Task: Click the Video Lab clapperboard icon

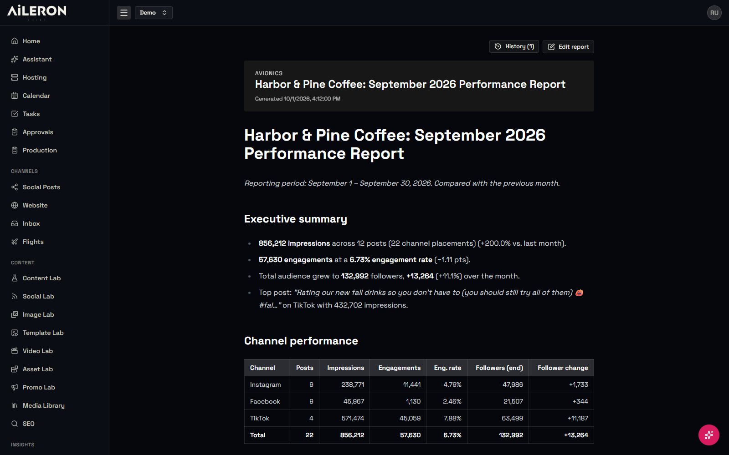Action: [x=15, y=351]
